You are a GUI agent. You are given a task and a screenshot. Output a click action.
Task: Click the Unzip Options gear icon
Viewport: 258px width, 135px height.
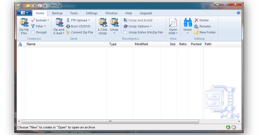[x=125, y=26]
